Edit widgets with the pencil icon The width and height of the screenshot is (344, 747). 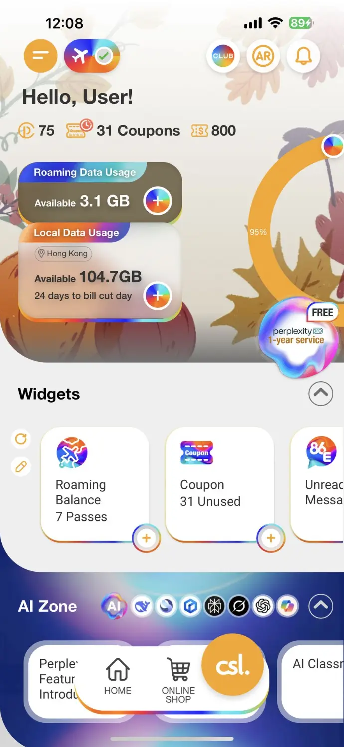coord(21,467)
